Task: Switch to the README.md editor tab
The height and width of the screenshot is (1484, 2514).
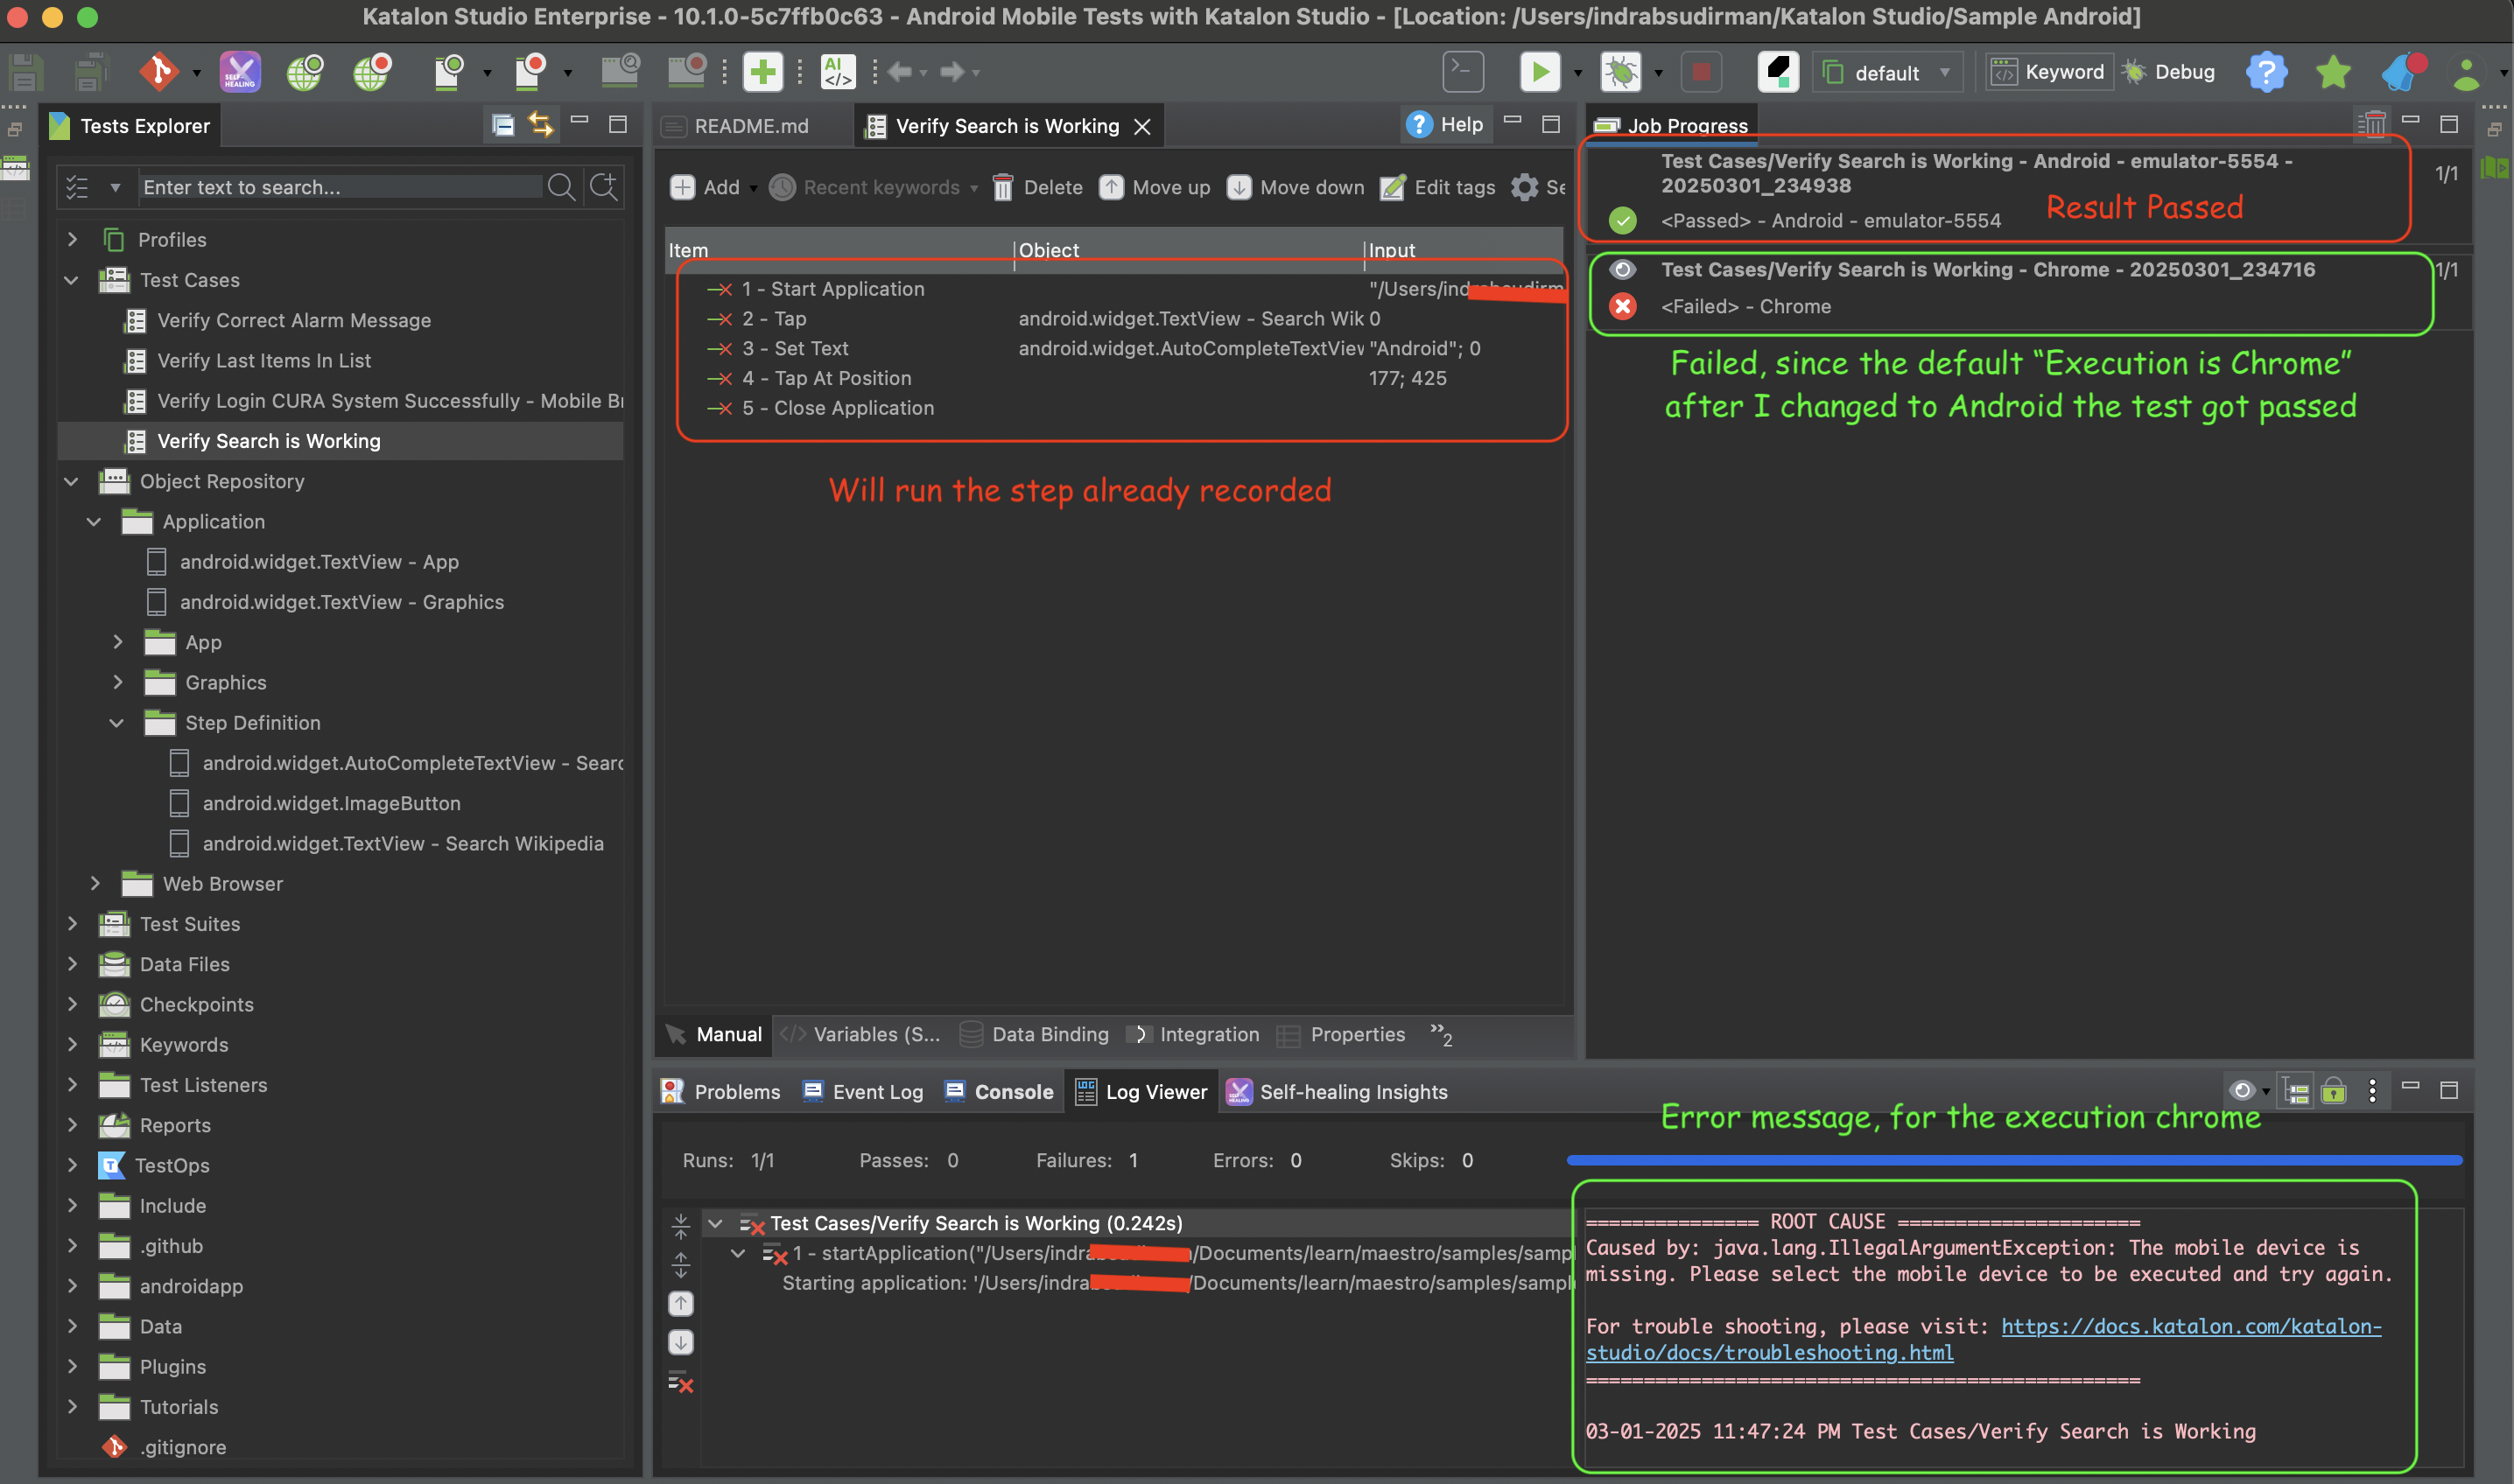Action: click(x=750, y=126)
